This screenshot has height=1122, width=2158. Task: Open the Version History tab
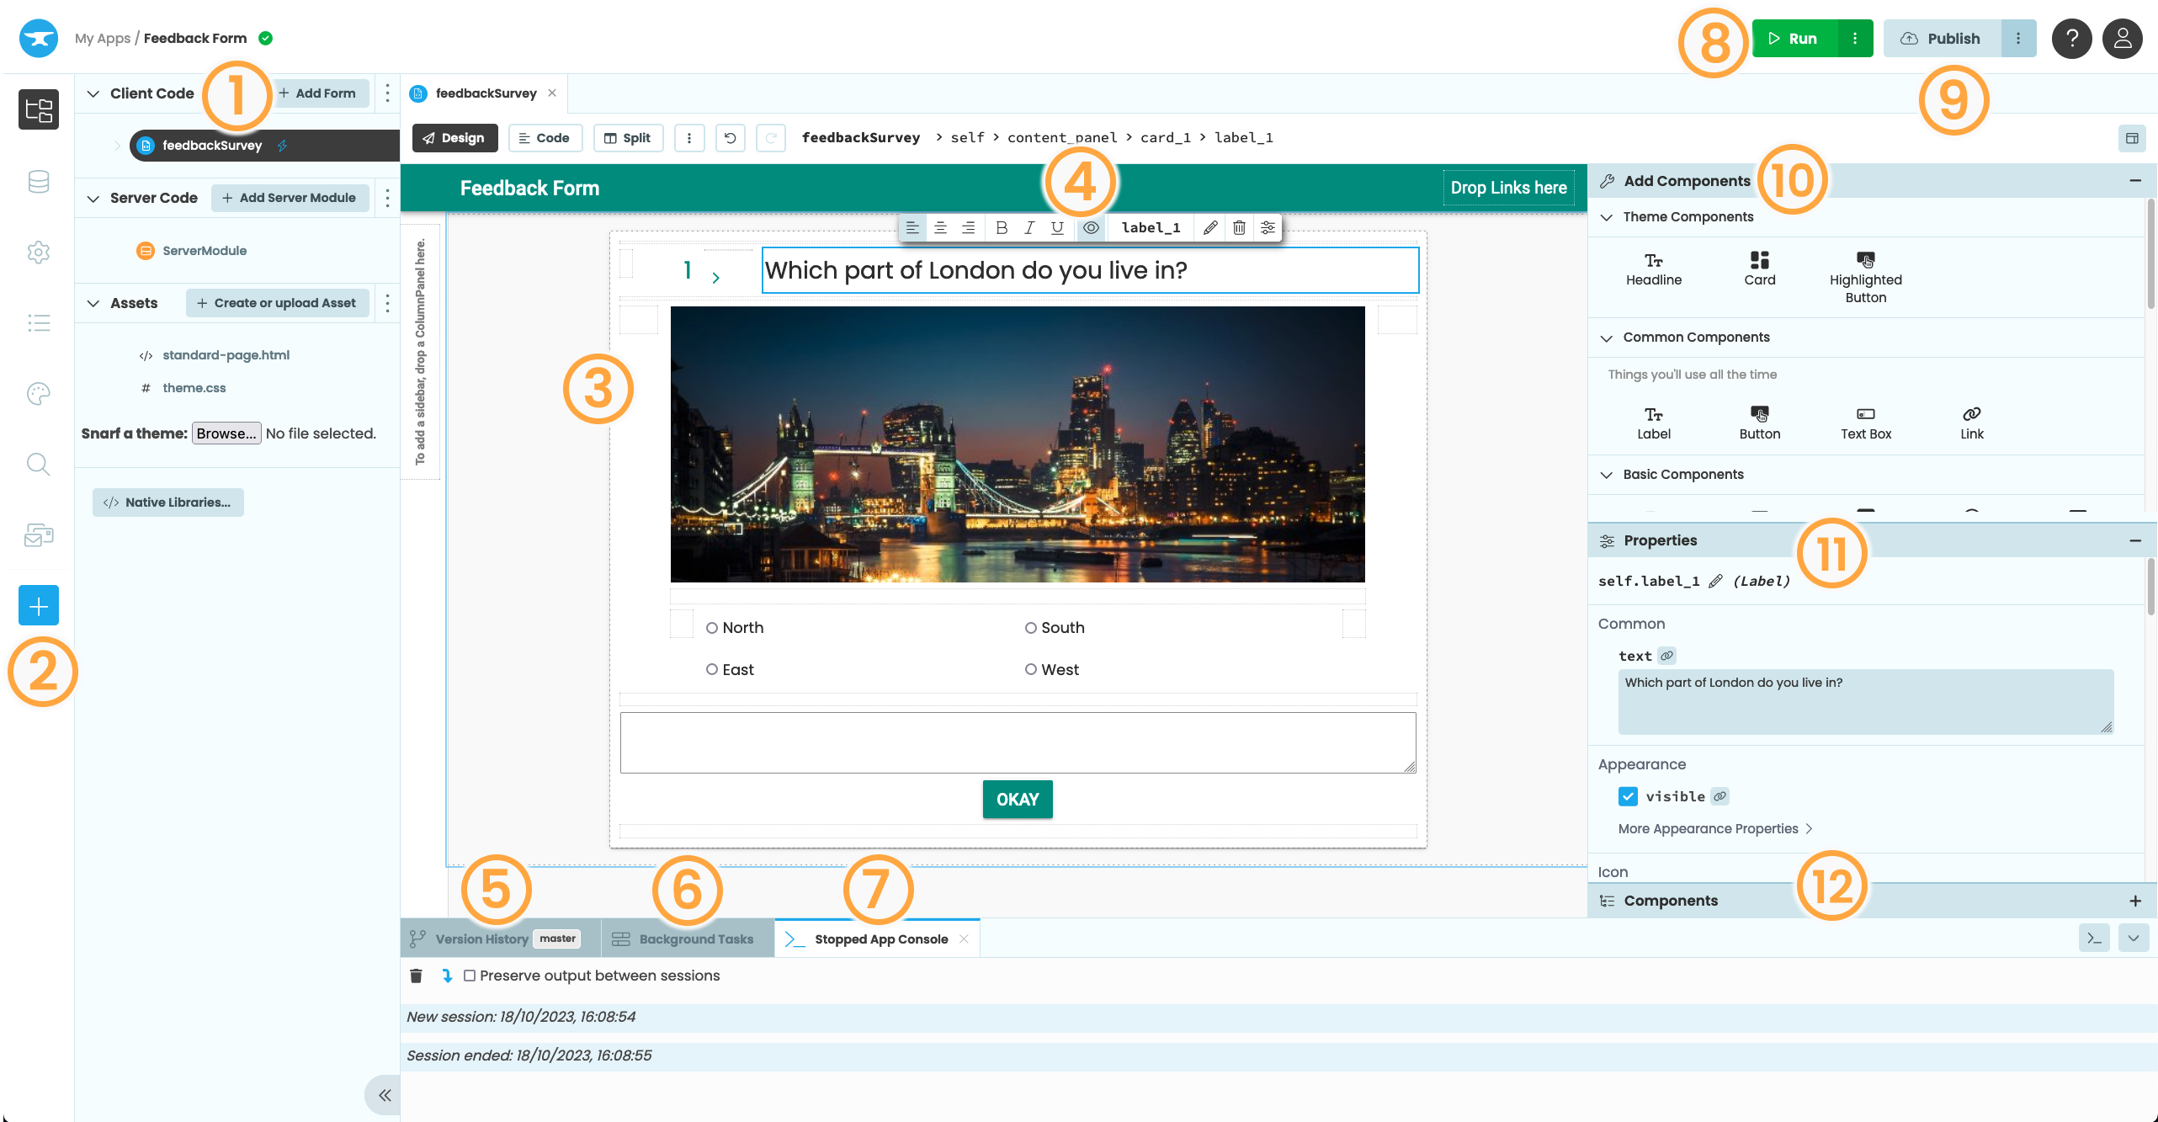[481, 939]
